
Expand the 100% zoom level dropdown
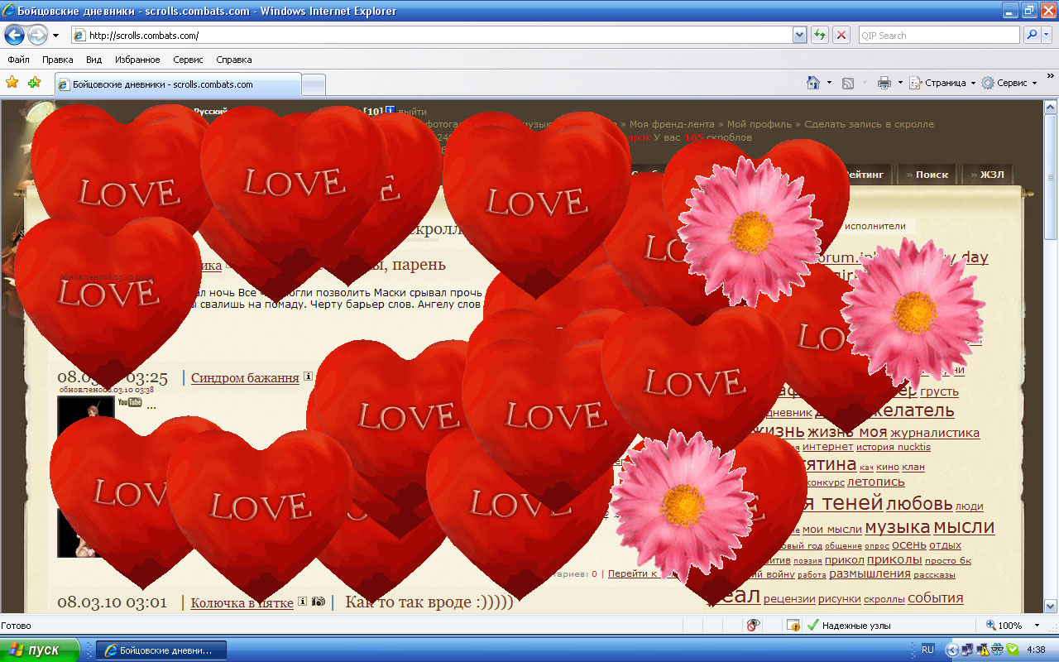coord(1036,626)
